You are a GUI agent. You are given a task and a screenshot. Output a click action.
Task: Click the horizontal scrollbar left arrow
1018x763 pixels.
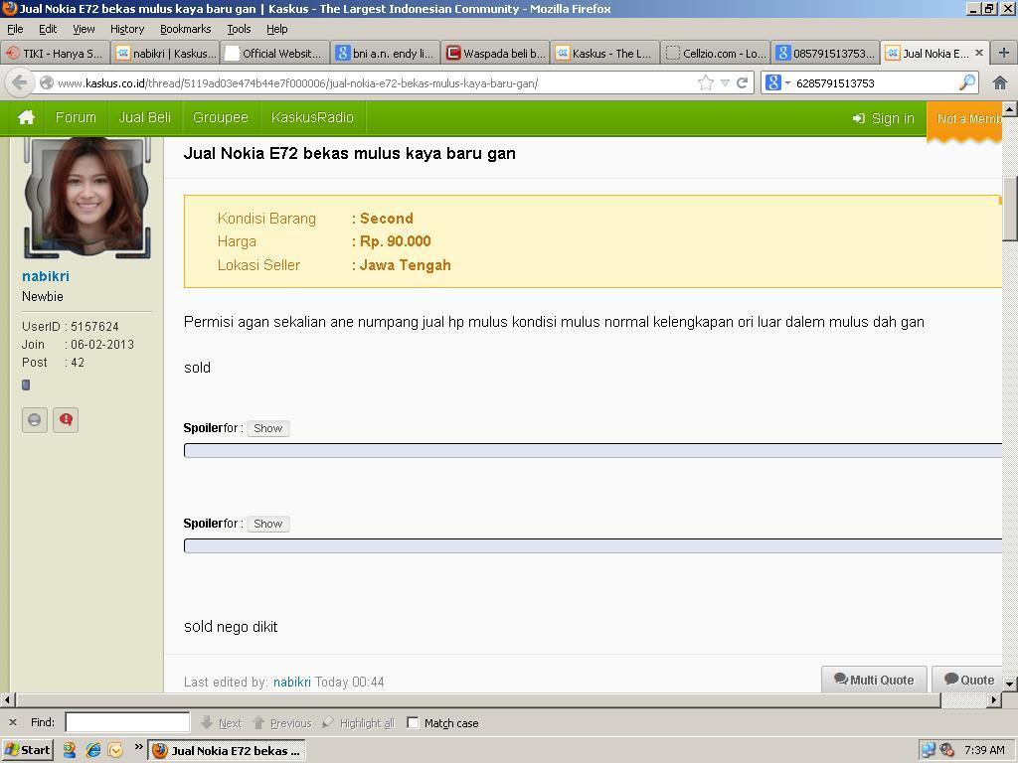tap(8, 700)
